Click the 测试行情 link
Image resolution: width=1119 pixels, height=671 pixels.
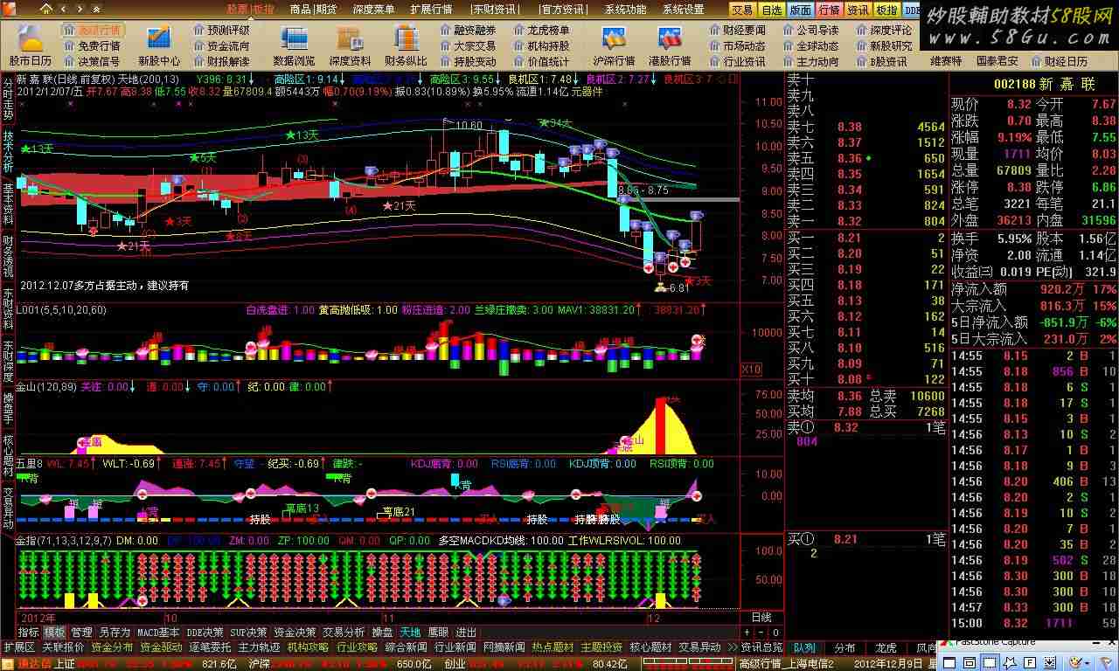(100, 30)
